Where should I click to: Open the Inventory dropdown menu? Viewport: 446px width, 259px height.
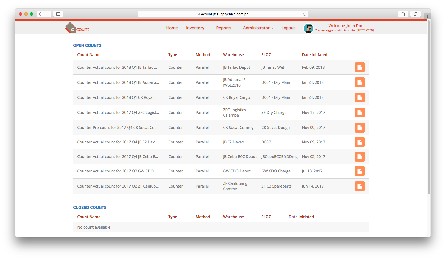pyautogui.click(x=197, y=28)
